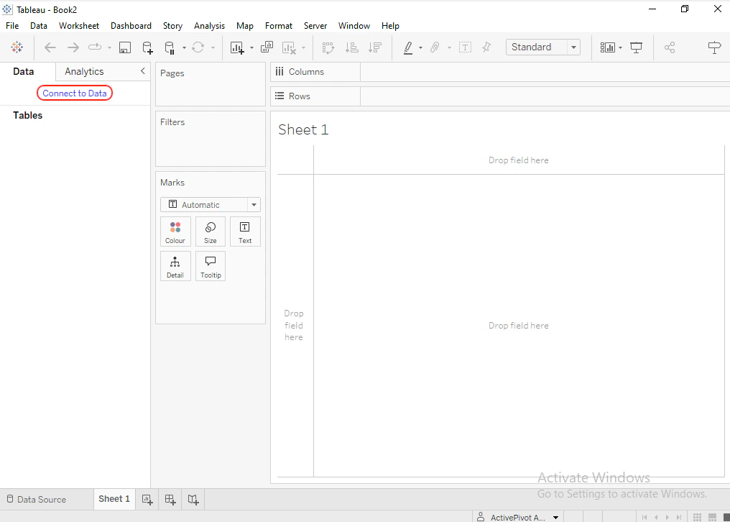Click the Highlight pen icon
This screenshot has height=522, width=730.
[408, 47]
